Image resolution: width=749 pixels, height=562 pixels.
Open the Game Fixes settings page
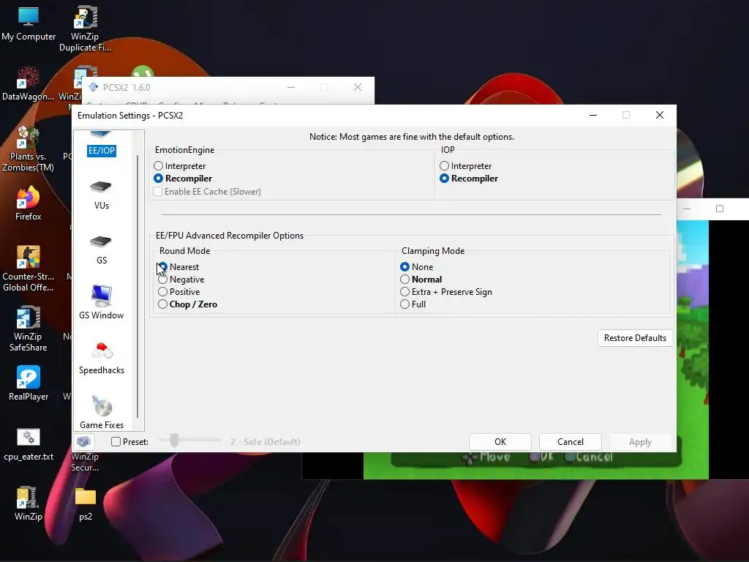pos(101,413)
